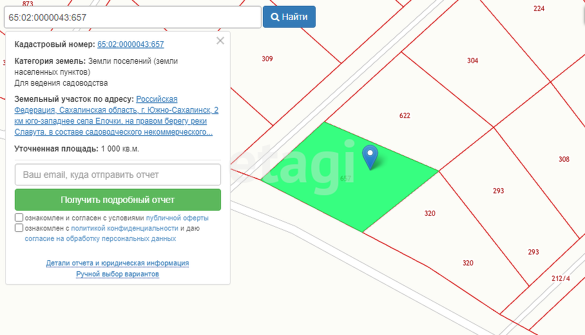Click Ручной выбор вариантов link
This screenshot has height=335, width=585.
click(117, 274)
